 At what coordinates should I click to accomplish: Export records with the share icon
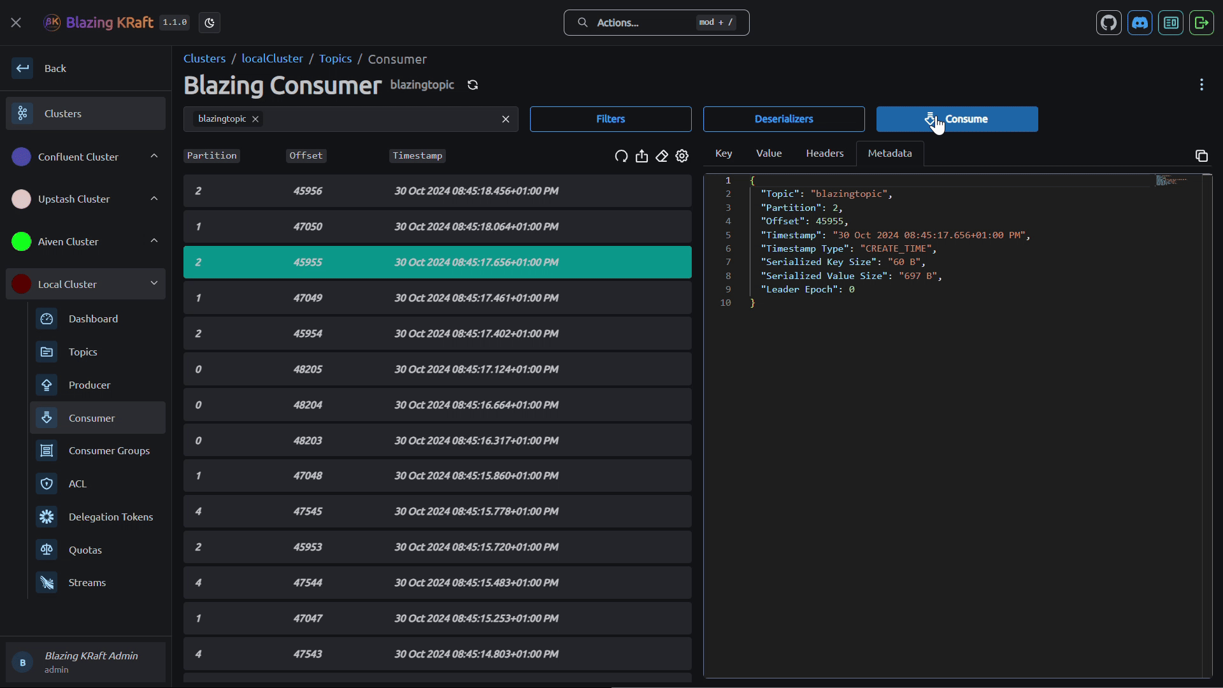coord(641,156)
